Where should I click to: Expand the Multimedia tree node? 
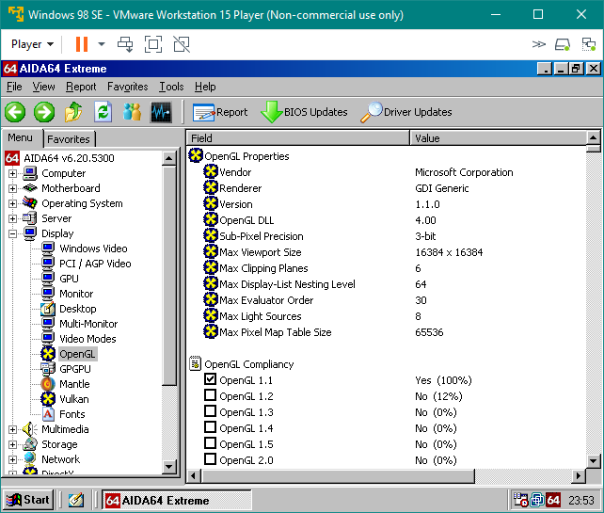(13, 429)
